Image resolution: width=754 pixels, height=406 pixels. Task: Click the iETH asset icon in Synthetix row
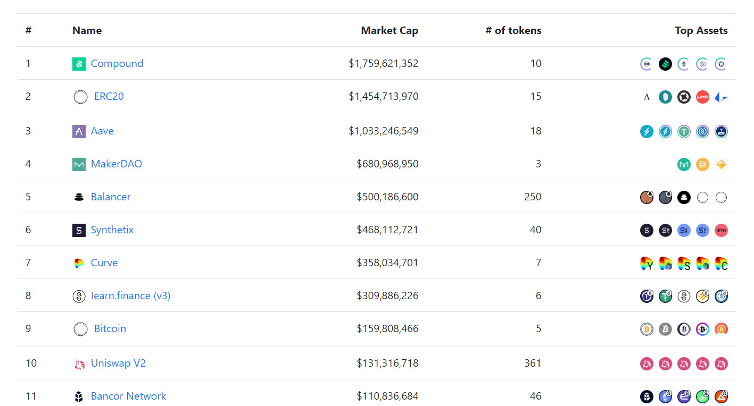[721, 231]
